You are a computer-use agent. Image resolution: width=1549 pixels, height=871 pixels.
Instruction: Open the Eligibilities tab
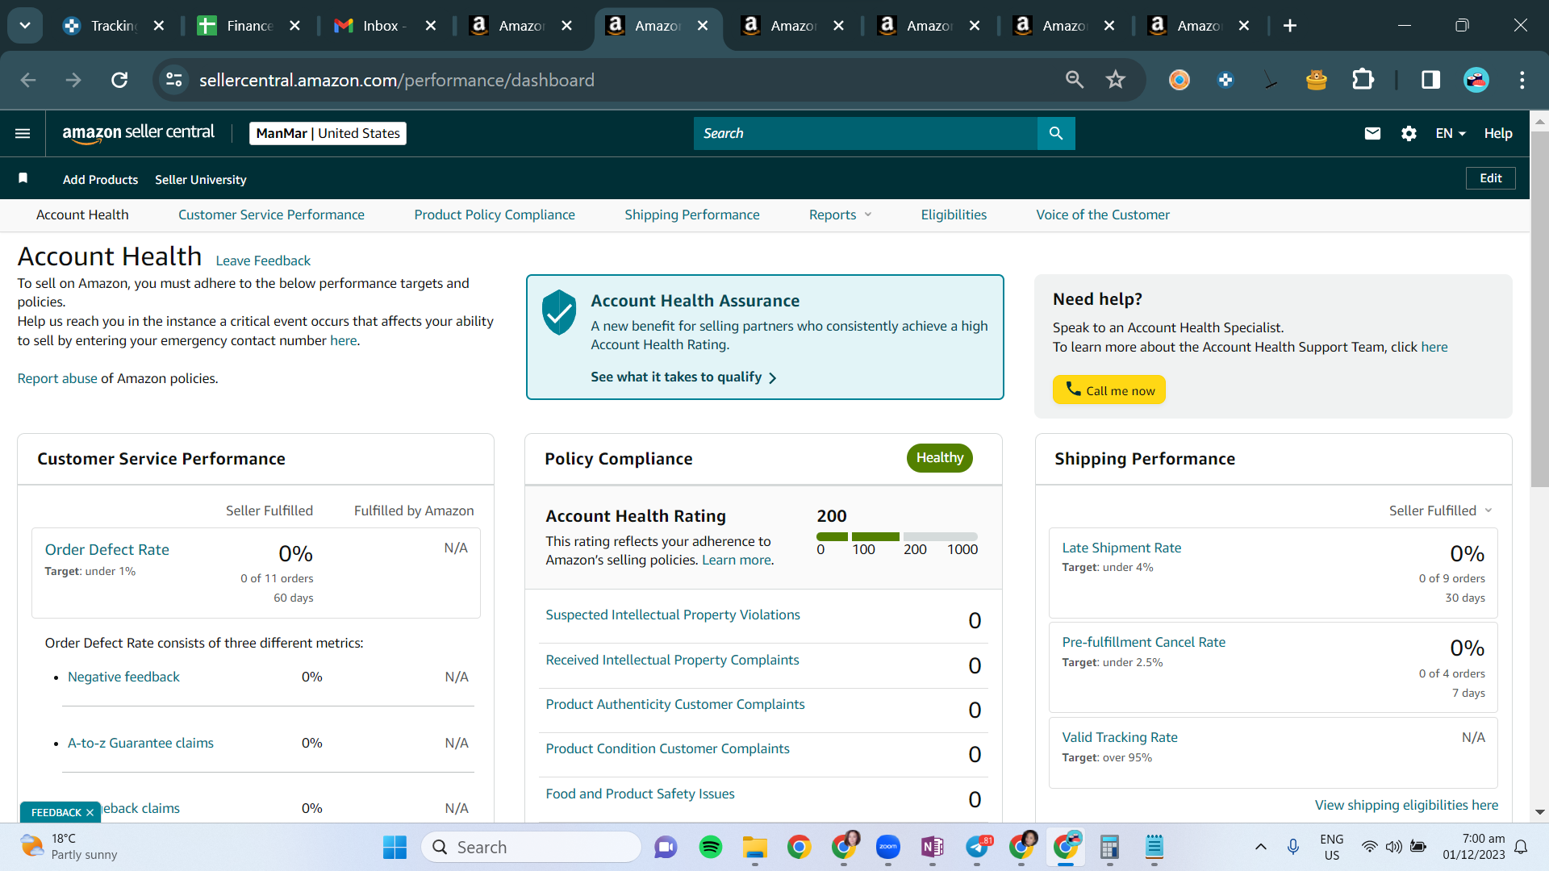pyautogui.click(x=954, y=215)
